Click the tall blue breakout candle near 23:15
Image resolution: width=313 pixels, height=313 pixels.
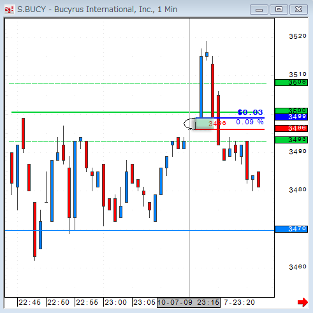201,87
